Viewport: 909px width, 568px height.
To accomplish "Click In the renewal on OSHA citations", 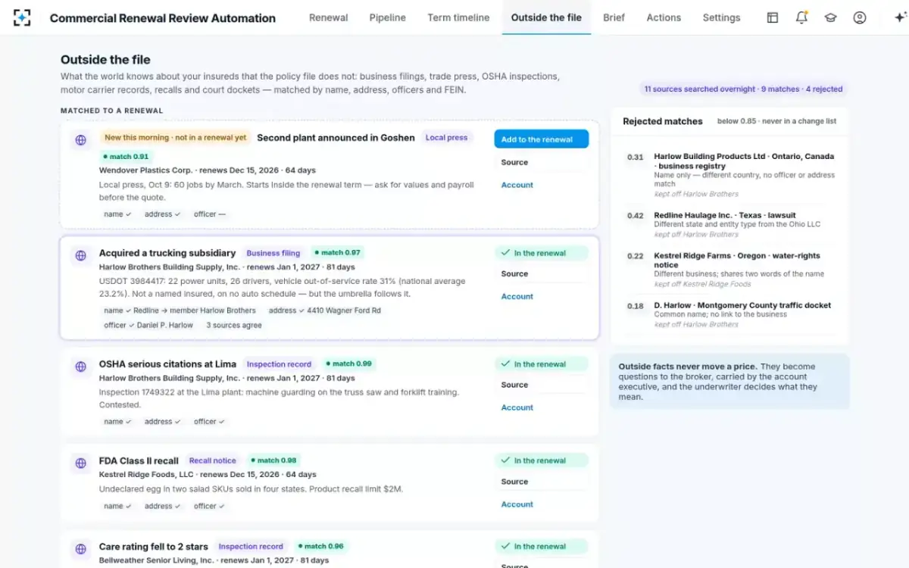I will (541, 364).
